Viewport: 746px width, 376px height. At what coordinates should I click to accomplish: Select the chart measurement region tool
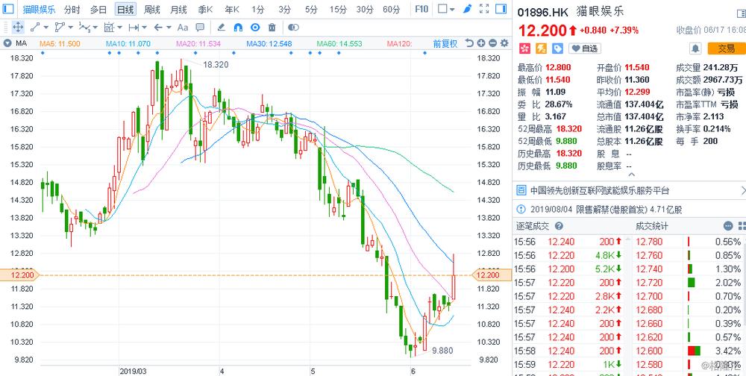[x=109, y=27]
